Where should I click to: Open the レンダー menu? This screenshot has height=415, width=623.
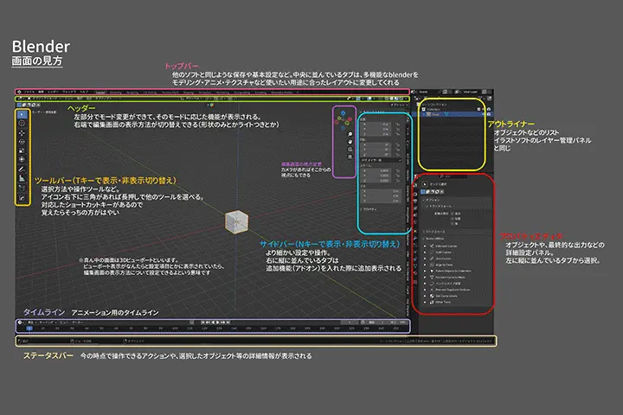[53, 93]
